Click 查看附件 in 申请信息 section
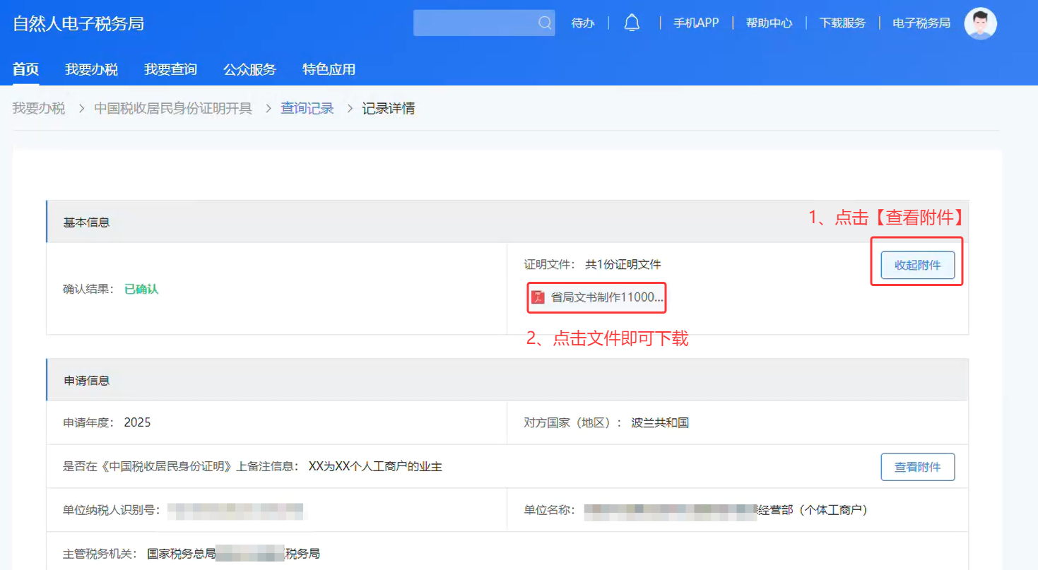The width and height of the screenshot is (1038, 570). tap(917, 467)
